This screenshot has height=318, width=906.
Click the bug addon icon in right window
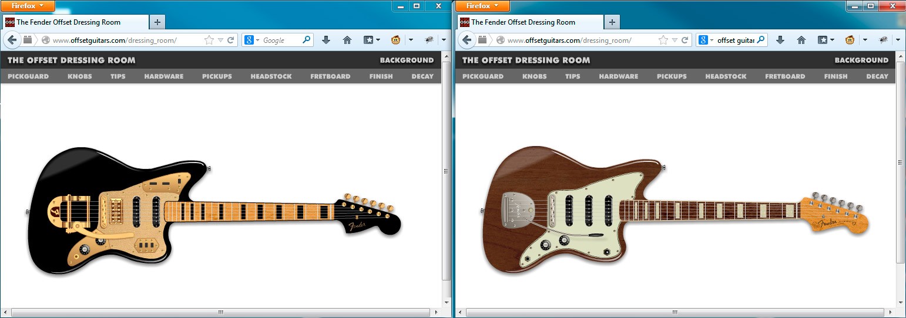(x=884, y=40)
